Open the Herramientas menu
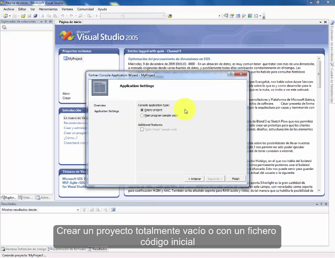The image size is (335, 258). coord(48,9)
